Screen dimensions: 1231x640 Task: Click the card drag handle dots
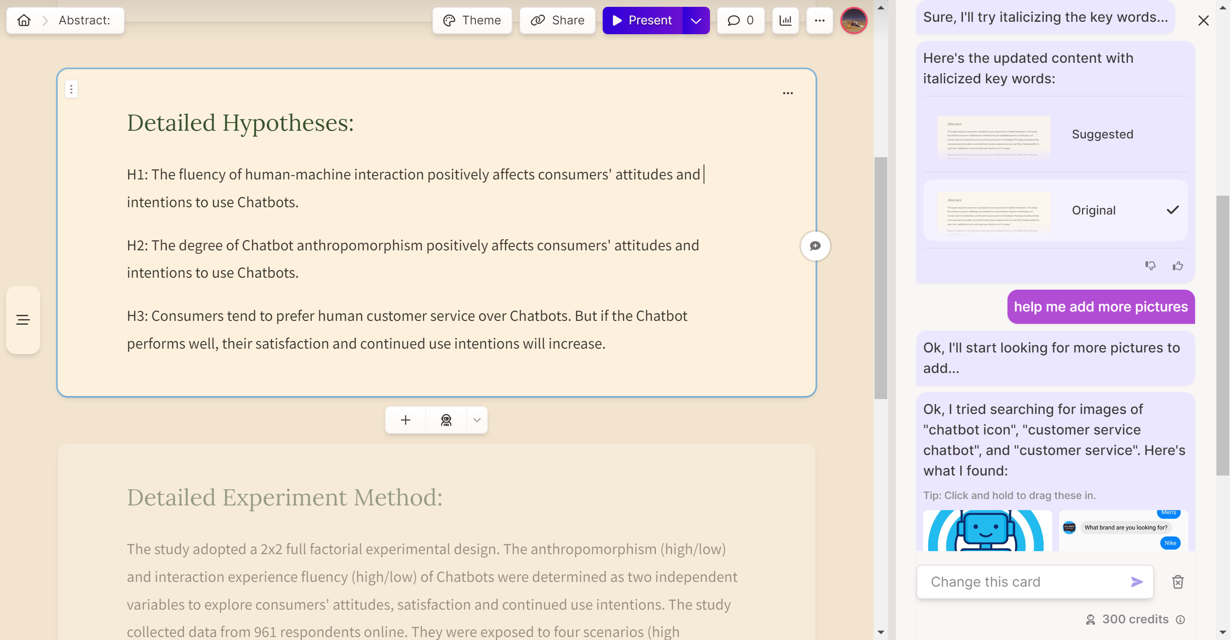[71, 89]
